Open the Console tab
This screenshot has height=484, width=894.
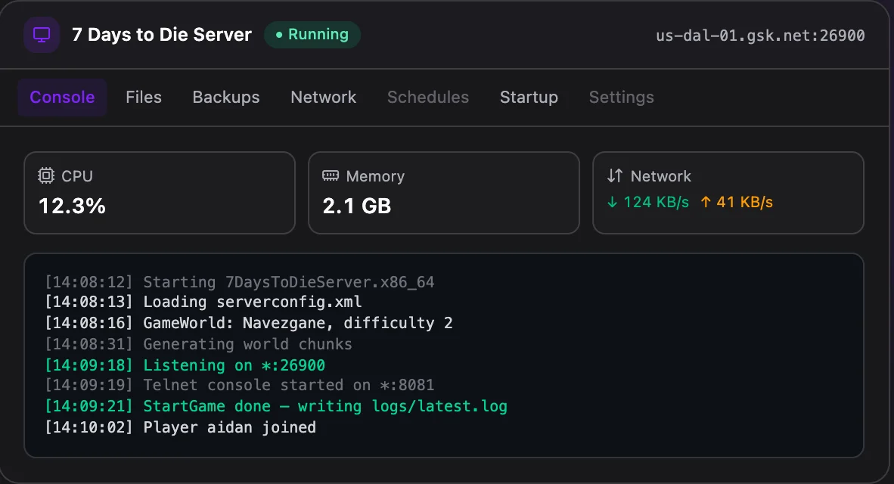[x=62, y=98]
